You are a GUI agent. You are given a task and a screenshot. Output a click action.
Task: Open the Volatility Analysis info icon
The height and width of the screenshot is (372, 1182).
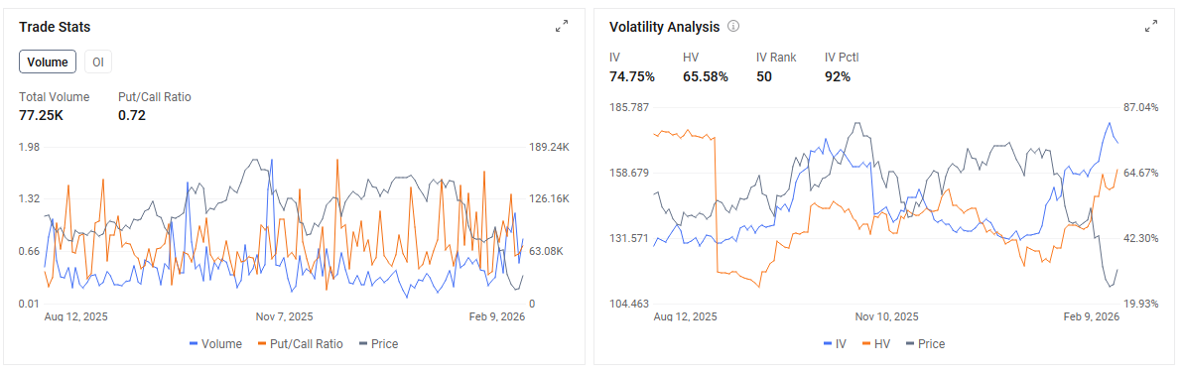[732, 27]
